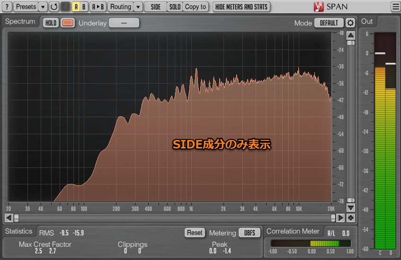Screen dimensions: 401x260
Task: Click the spectrum display graph area
Action: tap(170, 117)
